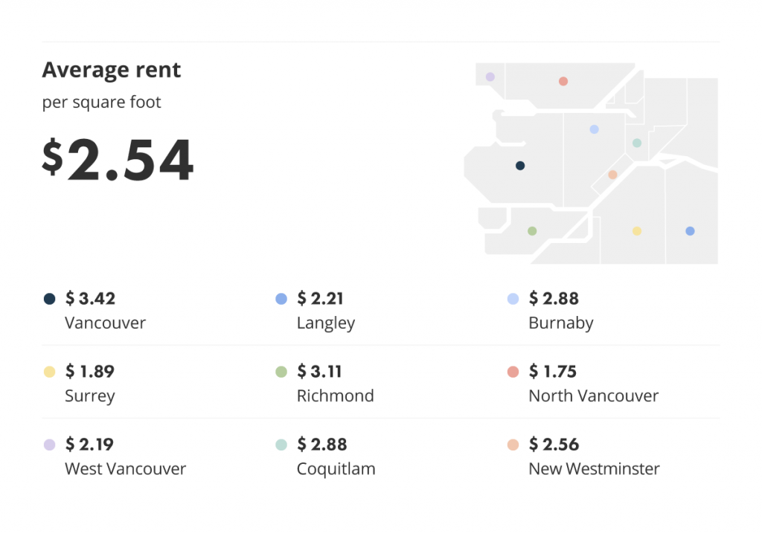Click the teal Coquitlam map dot
Screen dimensions: 762x533
tap(637, 143)
